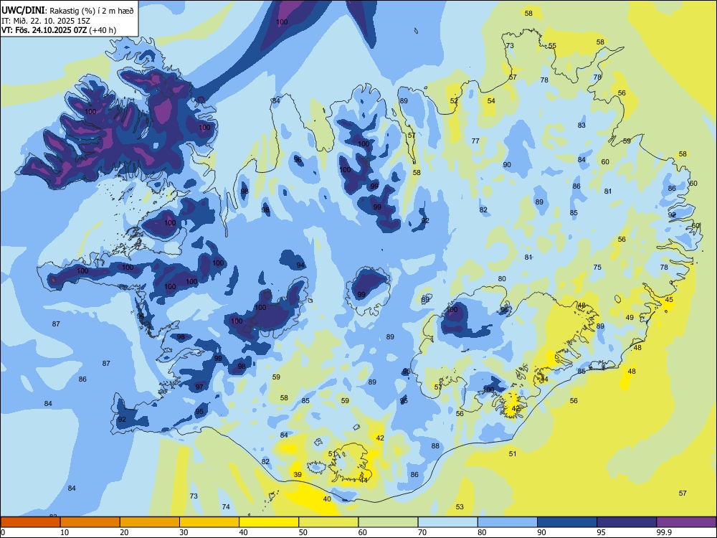
Task: Click the map humidity value '52'
Action: click(454, 100)
